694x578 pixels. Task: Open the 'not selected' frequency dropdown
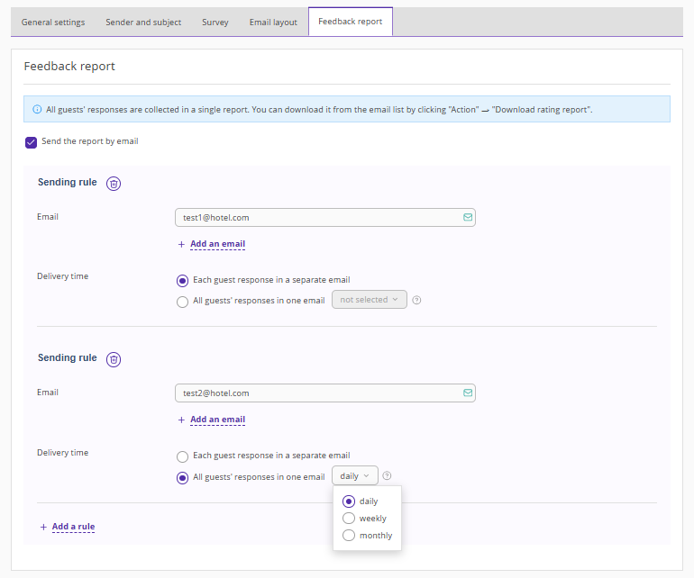370,300
